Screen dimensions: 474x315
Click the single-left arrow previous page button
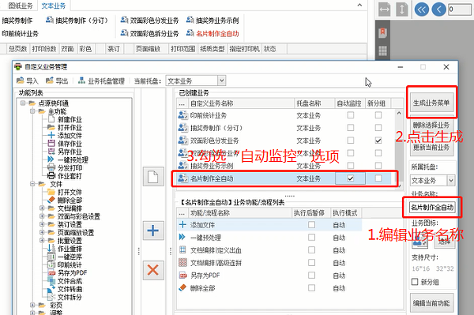[x=439, y=9]
